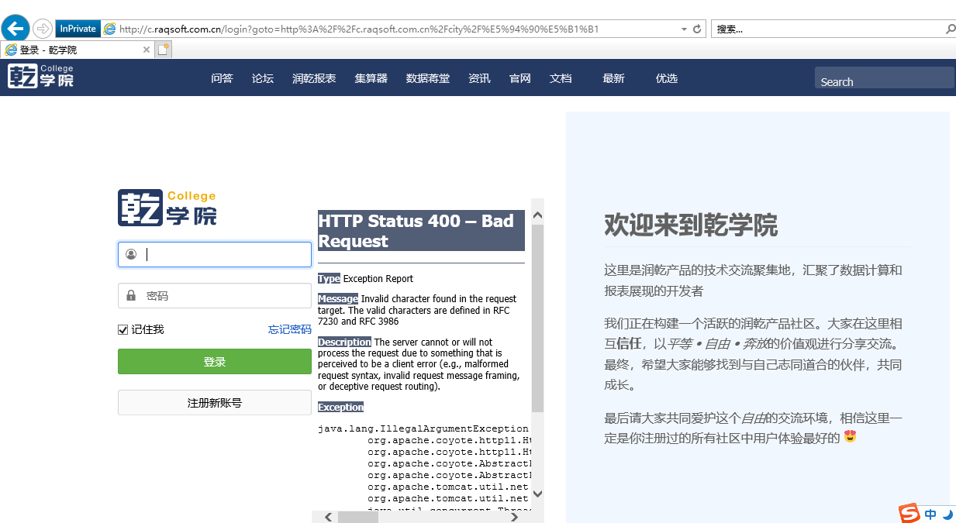
Task: Open the 数据蒋堂 menu item
Action: tap(428, 78)
